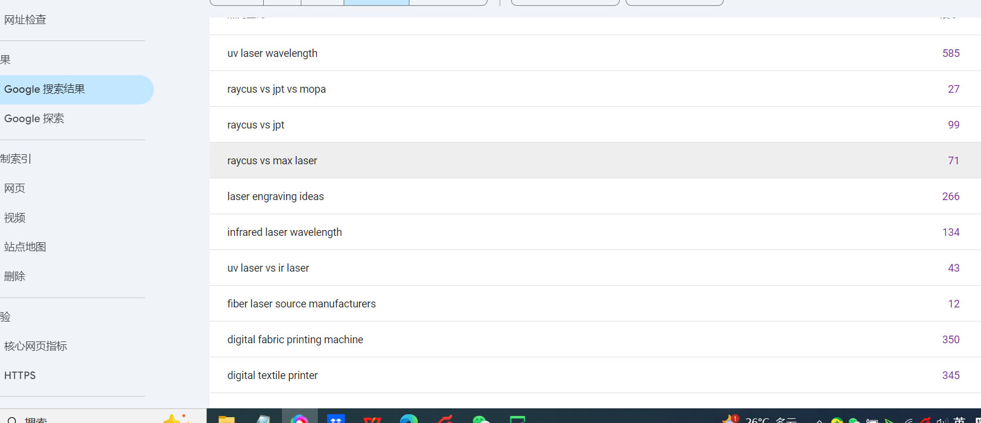Click the value 43
Screen dimensions: 981x423
click(x=953, y=268)
